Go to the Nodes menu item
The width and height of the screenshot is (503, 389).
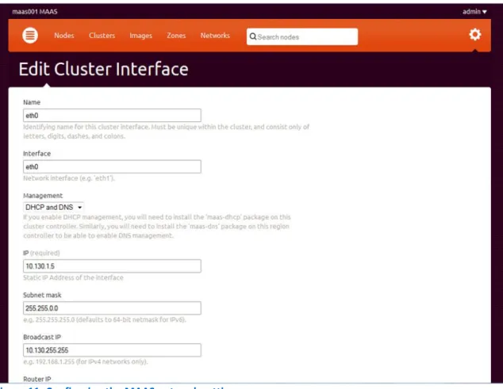[64, 36]
